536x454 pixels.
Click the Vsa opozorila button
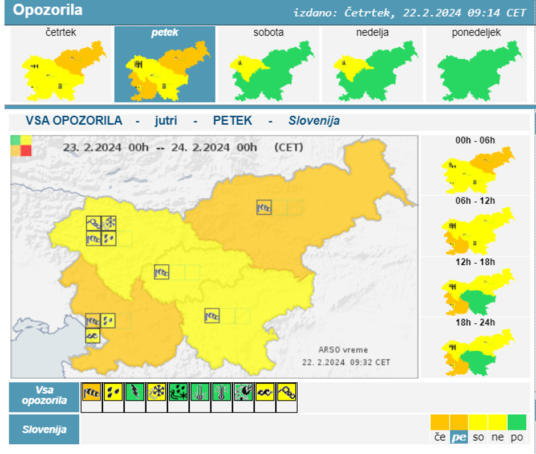pos(44,396)
